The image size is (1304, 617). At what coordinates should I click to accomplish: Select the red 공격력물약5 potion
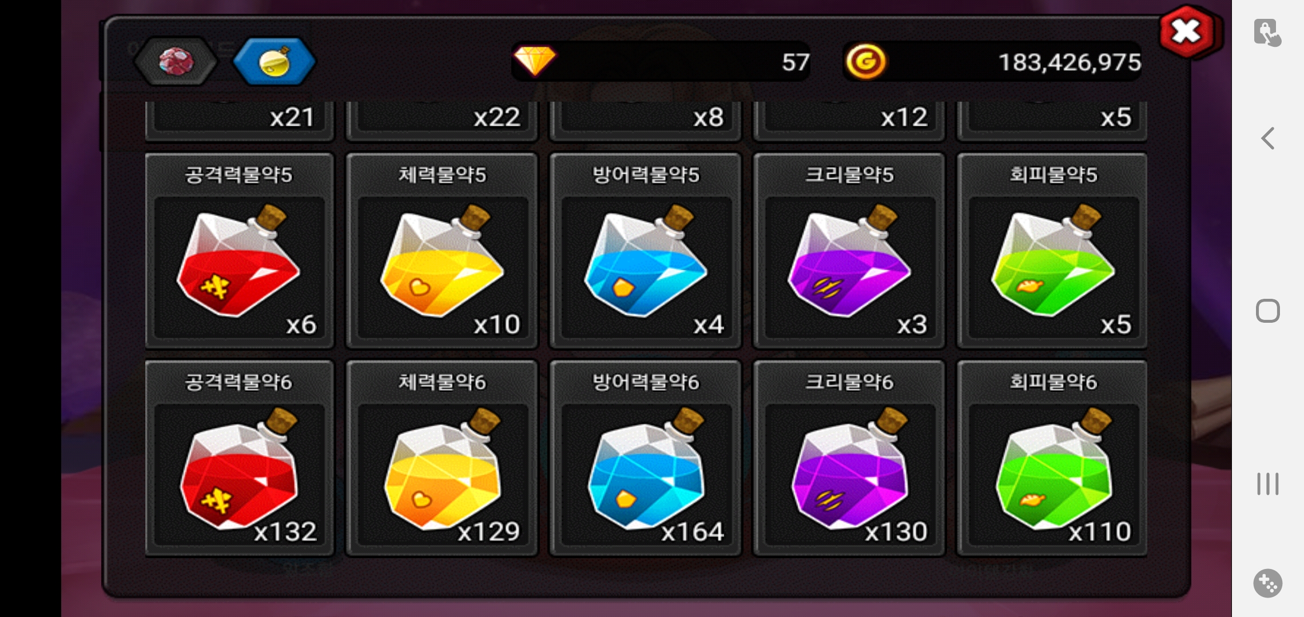click(239, 250)
